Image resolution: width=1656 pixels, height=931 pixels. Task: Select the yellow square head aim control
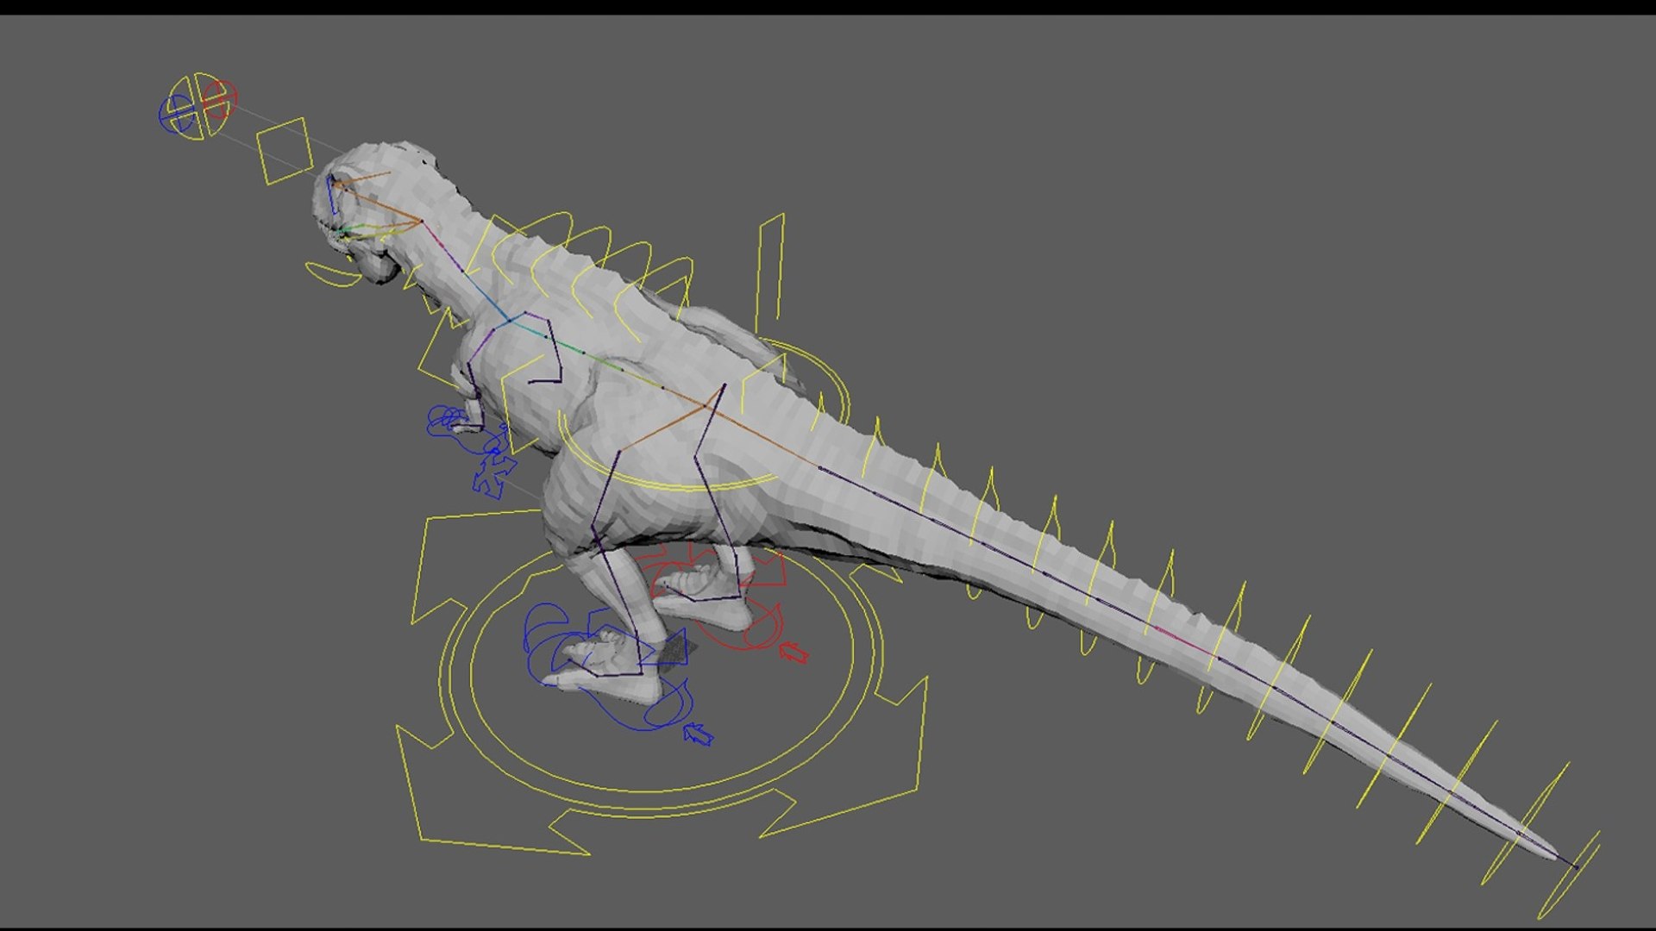[283, 151]
